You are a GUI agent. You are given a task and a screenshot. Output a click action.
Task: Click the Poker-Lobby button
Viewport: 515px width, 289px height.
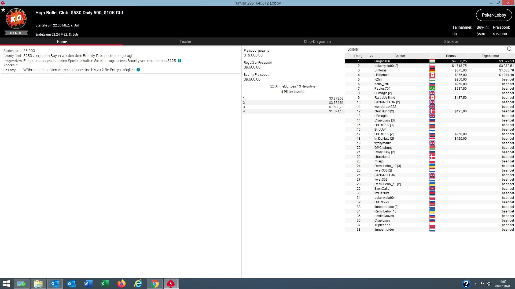494,15
